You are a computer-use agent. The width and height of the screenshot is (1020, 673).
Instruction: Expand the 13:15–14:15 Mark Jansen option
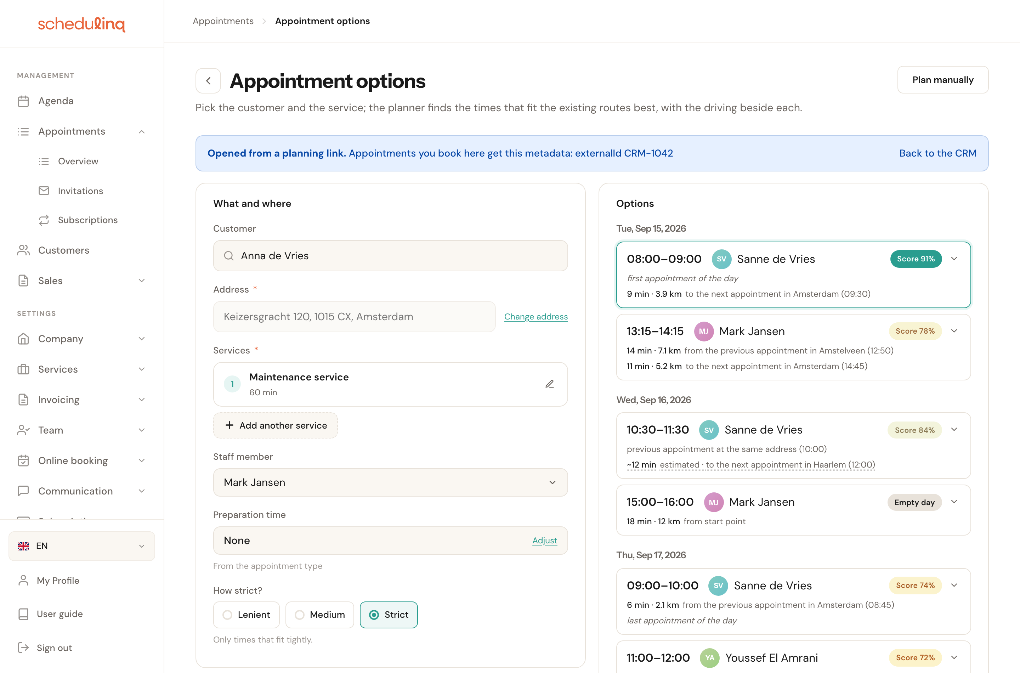pyautogui.click(x=954, y=331)
